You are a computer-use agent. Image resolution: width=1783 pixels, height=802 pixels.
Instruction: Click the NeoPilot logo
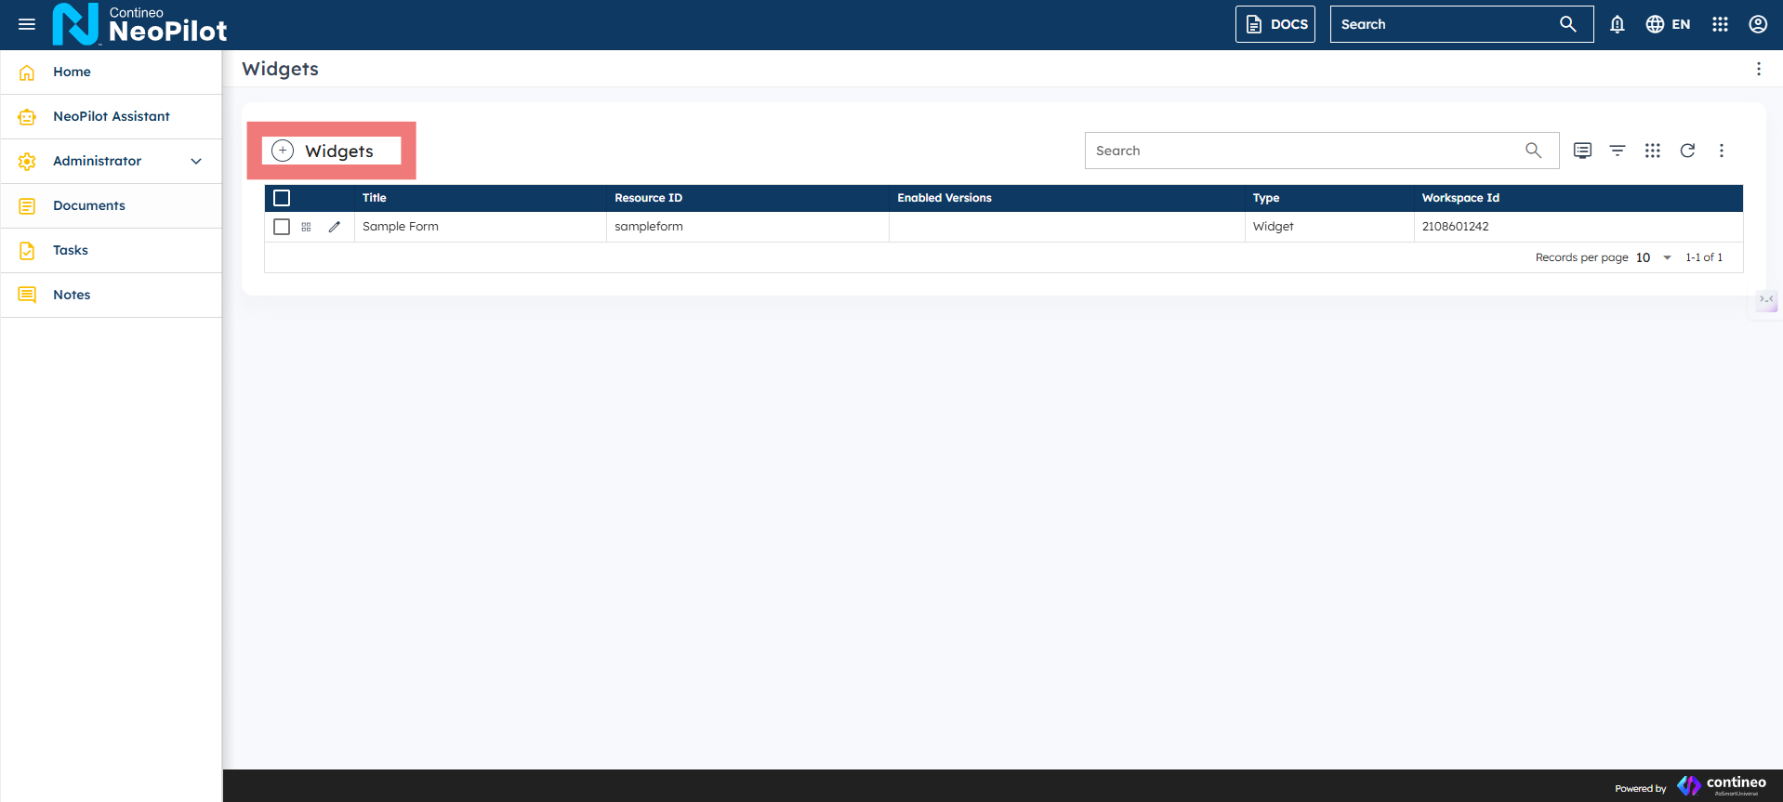click(139, 24)
